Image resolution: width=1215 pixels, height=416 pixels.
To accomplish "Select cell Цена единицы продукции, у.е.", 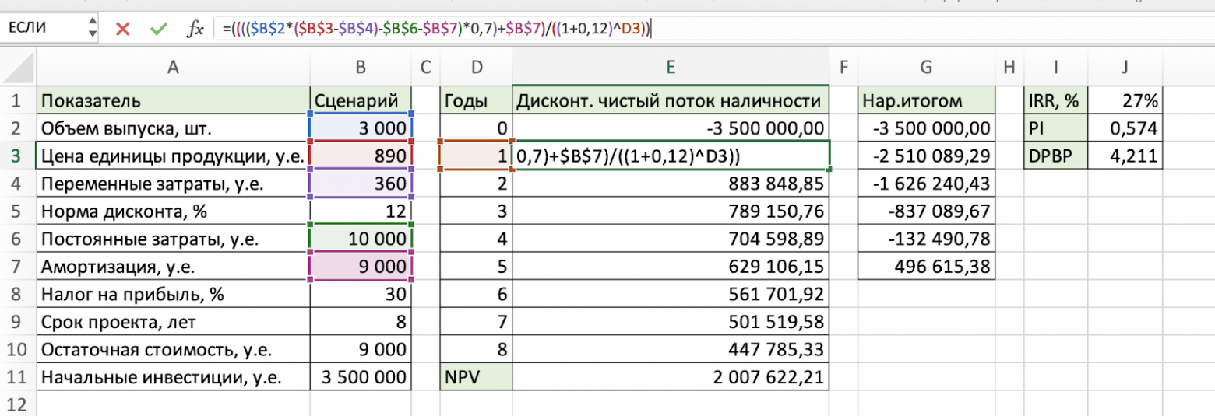I will pos(173,156).
